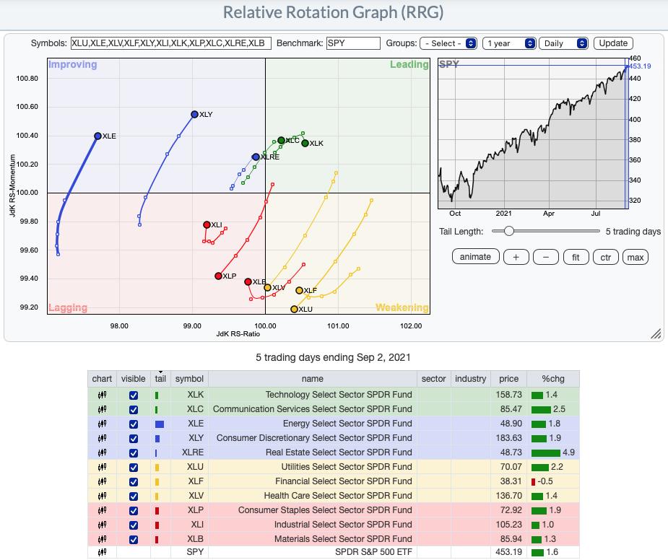Open chart icon for XLF row

click(x=102, y=481)
